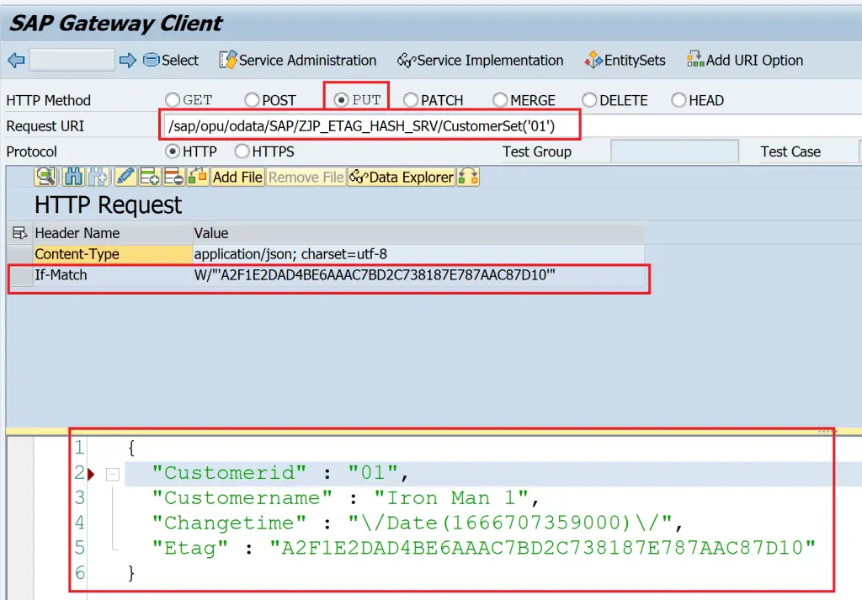
Task: Click the remove header row icon
Action: pos(174,177)
